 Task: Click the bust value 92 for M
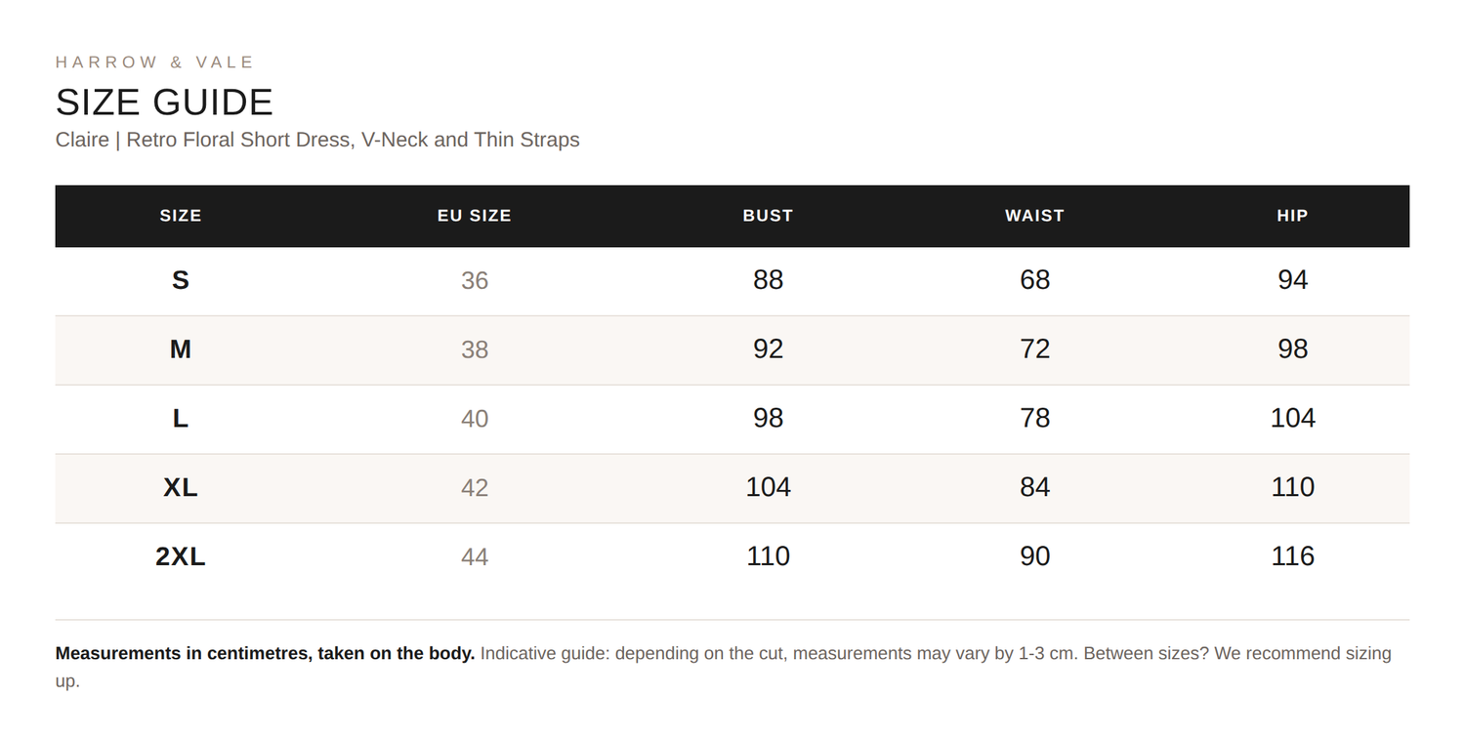pos(768,349)
